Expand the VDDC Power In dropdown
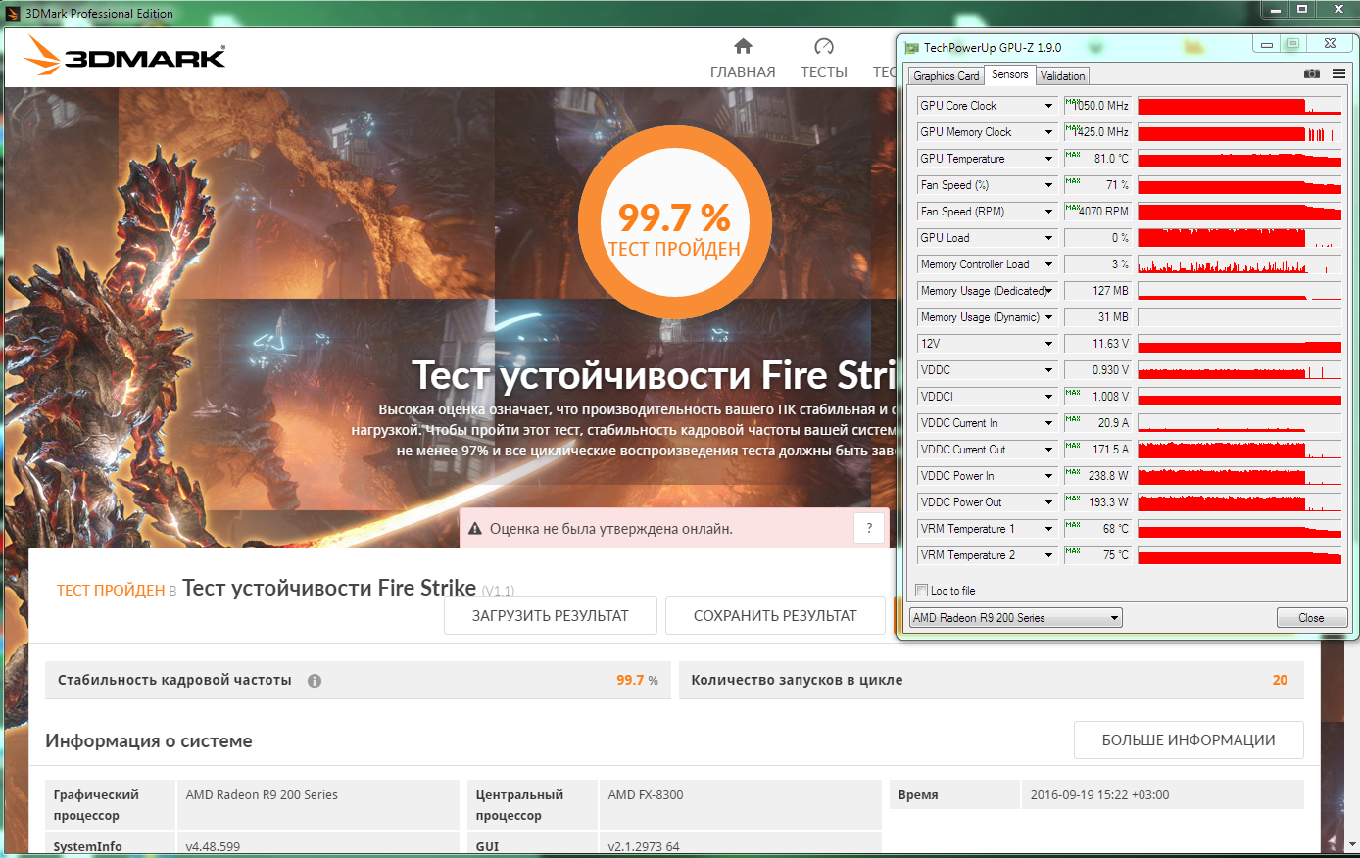The height and width of the screenshot is (858, 1360). (1048, 476)
